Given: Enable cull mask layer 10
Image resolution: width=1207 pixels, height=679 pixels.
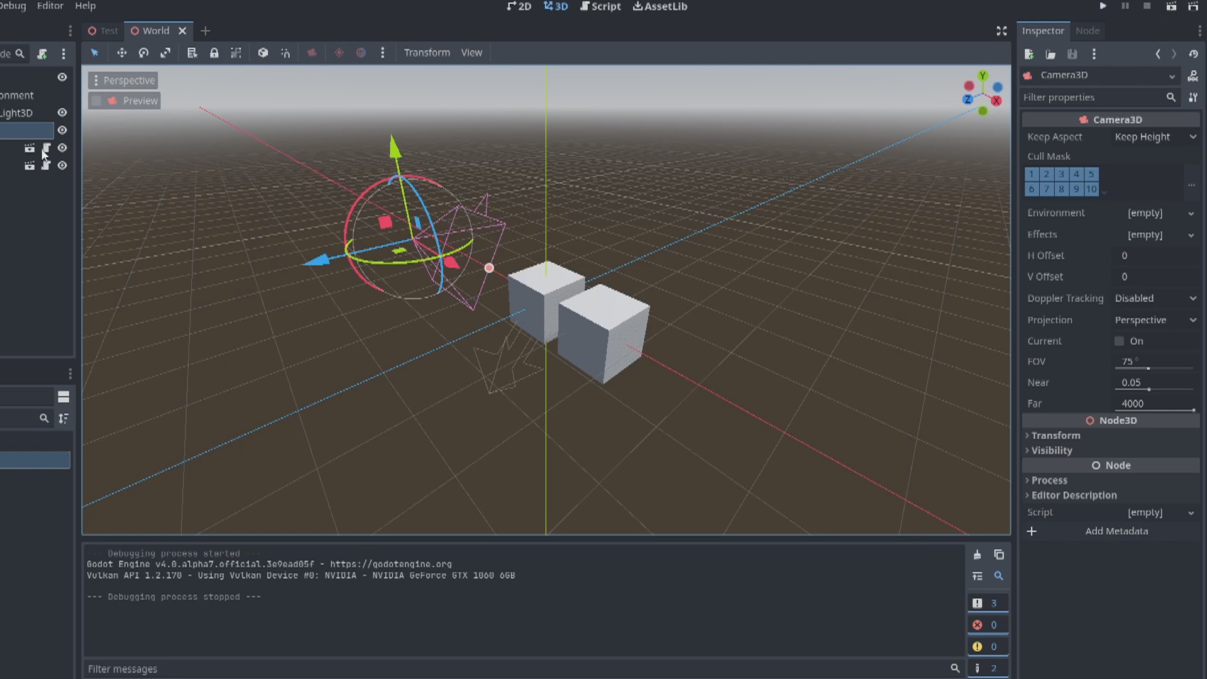Looking at the screenshot, I should point(1092,189).
